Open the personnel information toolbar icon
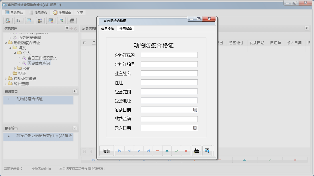The image size is (314, 176). tap(40, 21)
